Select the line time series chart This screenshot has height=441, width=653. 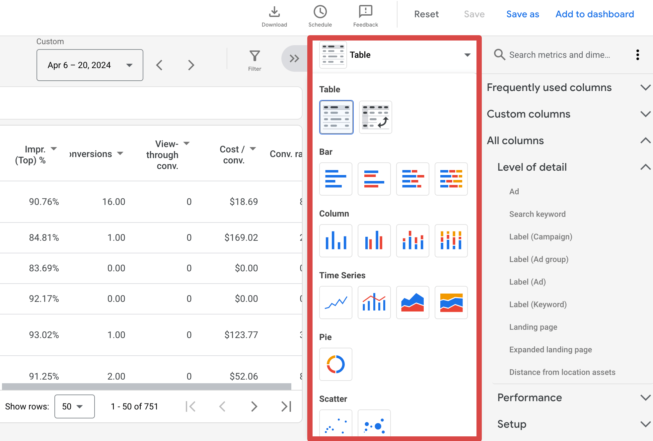pos(335,303)
